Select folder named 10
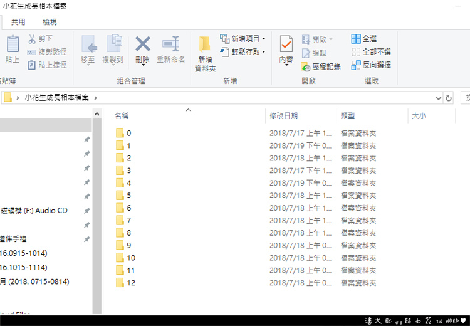470x326 pixels. coord(125,258)
